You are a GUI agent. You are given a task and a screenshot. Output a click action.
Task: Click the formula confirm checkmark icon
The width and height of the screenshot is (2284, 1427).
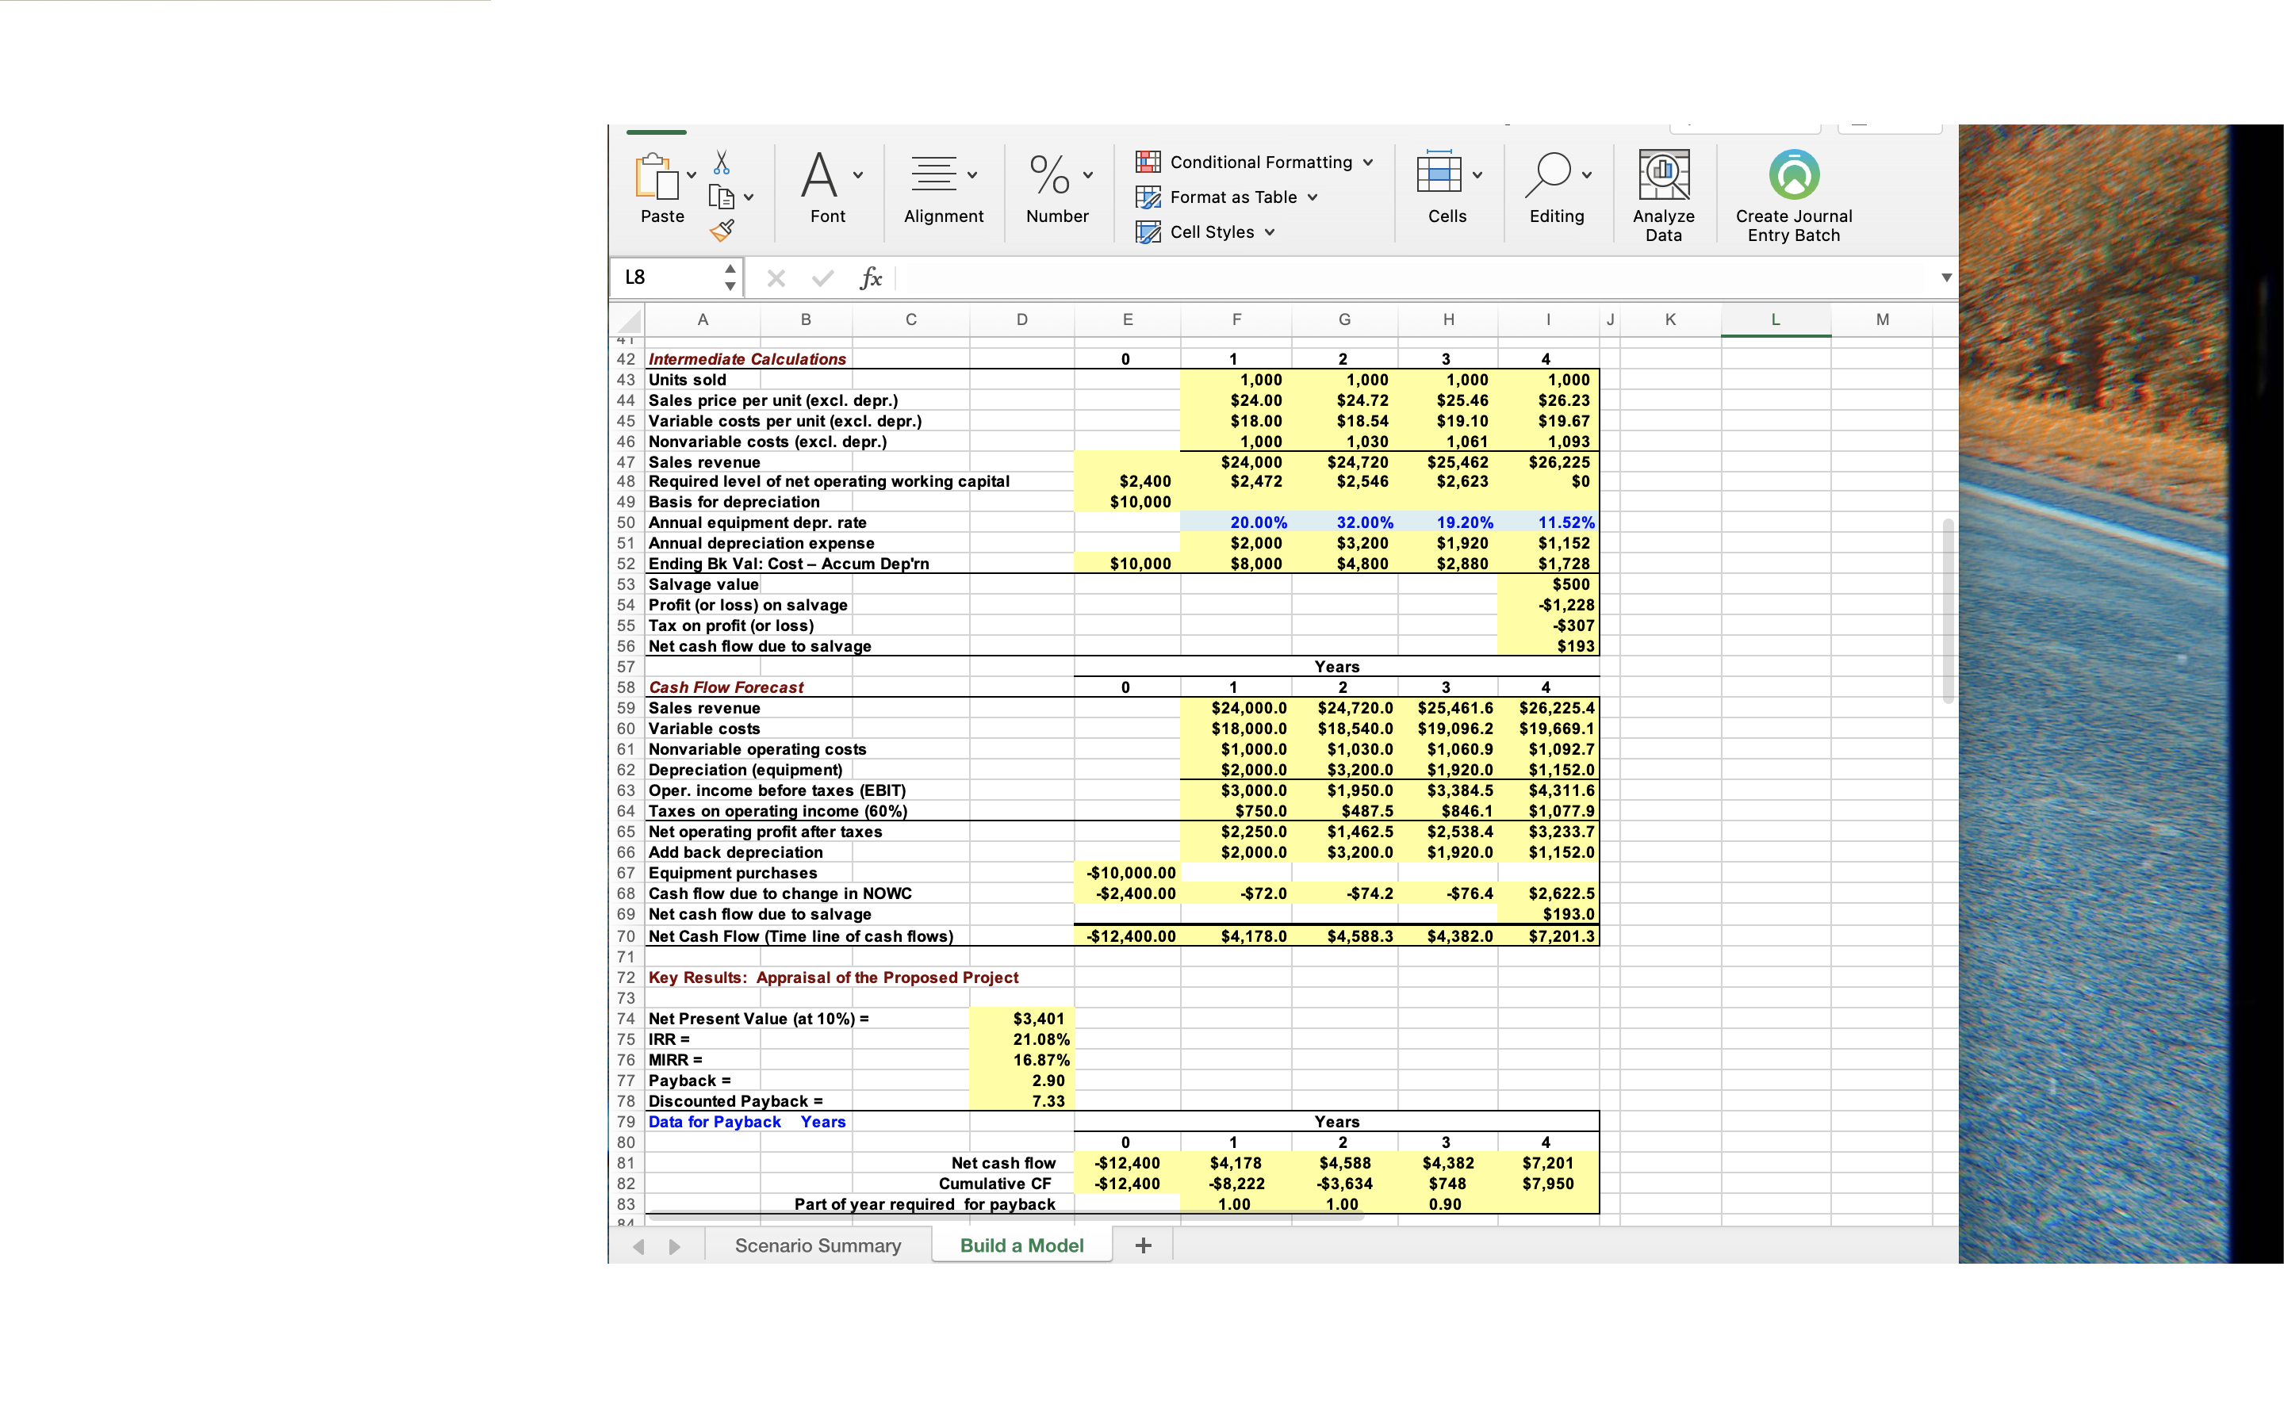click(x=823, y=277)
